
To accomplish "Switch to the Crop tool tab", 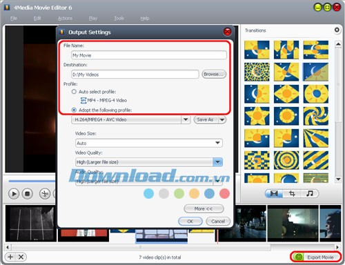I will click(x=292, y=194).
